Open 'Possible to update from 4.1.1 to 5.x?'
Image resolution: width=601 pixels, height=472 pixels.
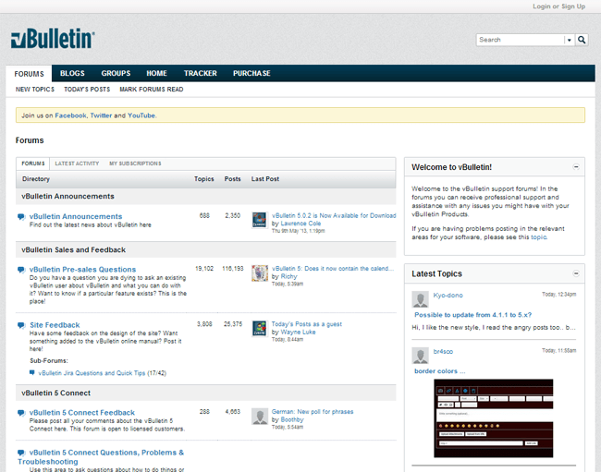(473, 315)
